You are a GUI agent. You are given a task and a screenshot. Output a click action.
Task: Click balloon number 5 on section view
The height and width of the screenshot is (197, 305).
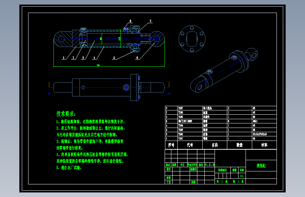pos(114,57)
